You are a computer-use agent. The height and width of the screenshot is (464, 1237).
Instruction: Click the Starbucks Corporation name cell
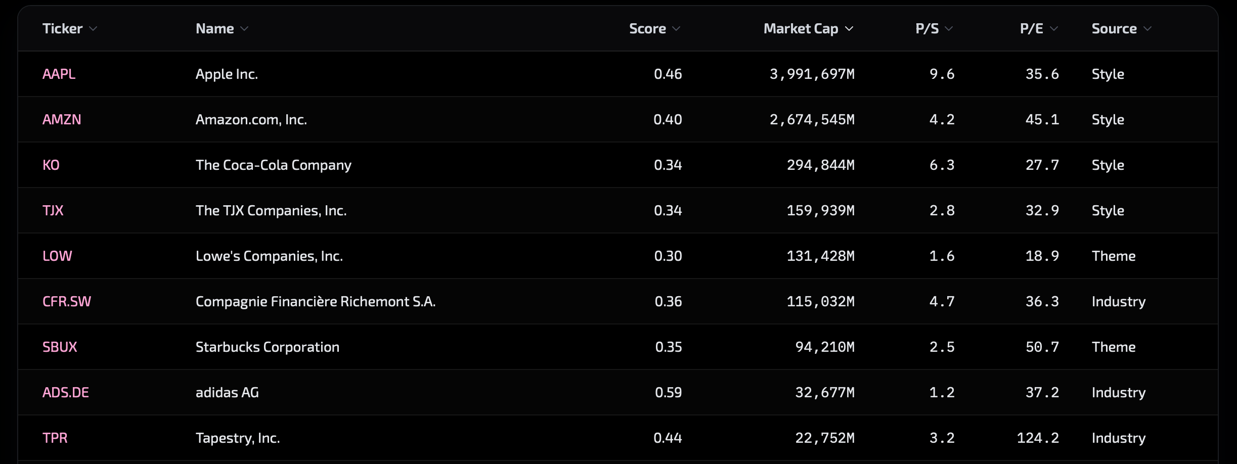[267, 347]
